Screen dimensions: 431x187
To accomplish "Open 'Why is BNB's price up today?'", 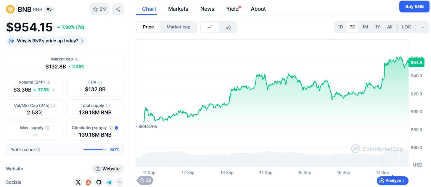I will tap(46, 41).
